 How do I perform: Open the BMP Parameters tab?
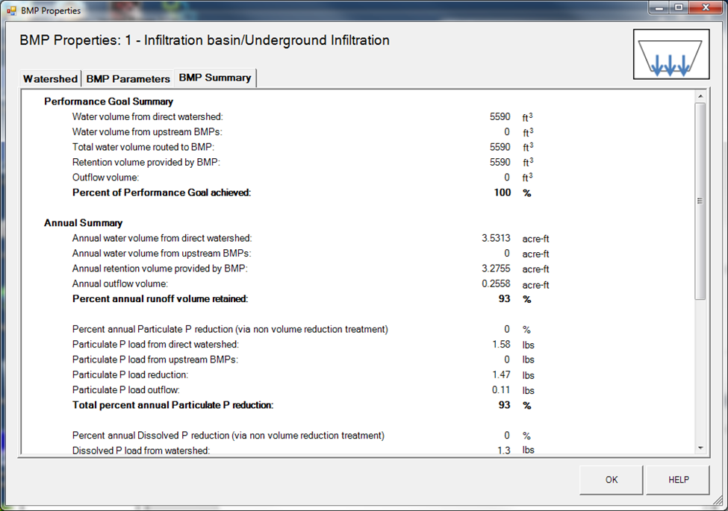point(127,78)
